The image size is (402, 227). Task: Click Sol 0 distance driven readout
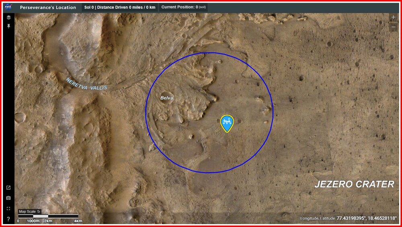click(120, 7)
